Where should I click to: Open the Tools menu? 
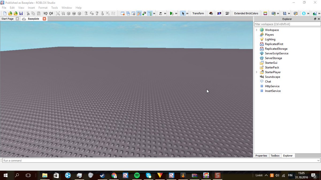[55, 8]
